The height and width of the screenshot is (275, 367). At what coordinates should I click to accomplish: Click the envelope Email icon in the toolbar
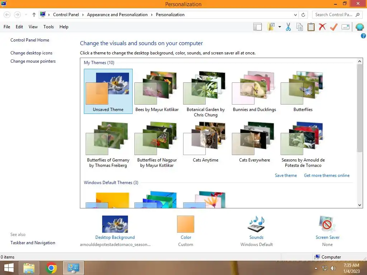345,27
